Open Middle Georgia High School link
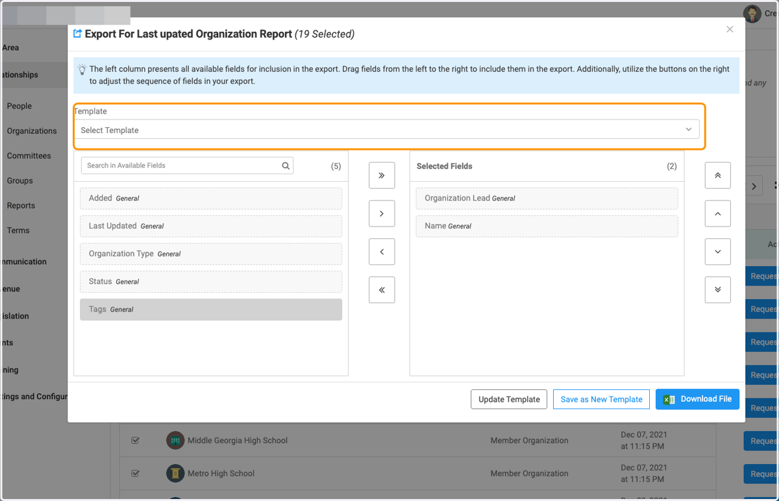 pyautogui.click(x=238, y=440)
